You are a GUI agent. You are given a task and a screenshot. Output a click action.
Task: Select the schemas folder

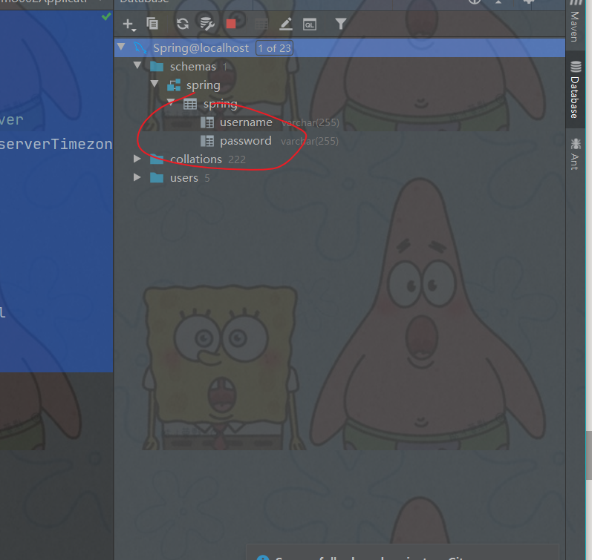[193, 67]
